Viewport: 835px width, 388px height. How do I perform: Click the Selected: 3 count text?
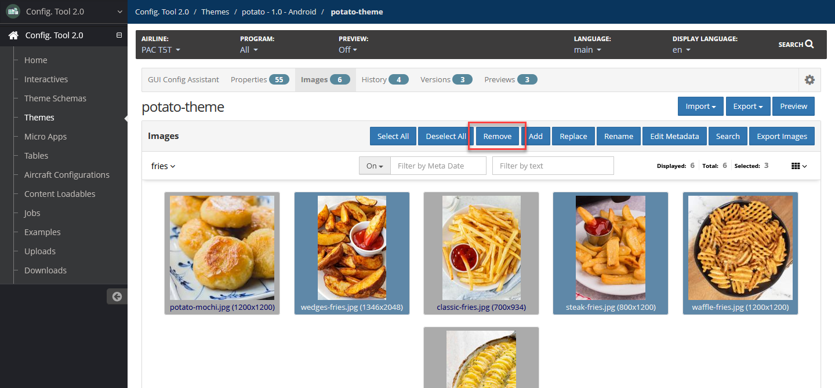[x=752, y=166]
